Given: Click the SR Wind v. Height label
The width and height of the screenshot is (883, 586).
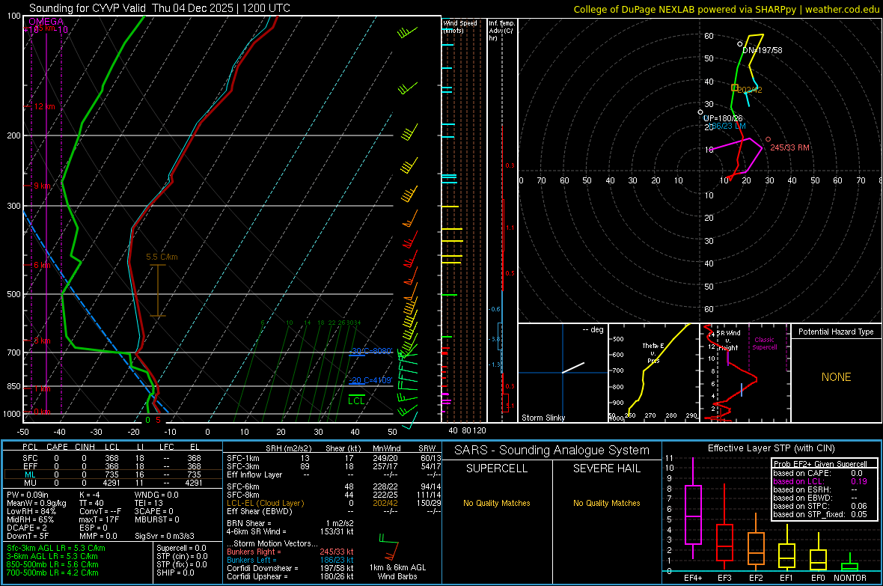Looking at the screenshot, I should click(x=728, y=341).
